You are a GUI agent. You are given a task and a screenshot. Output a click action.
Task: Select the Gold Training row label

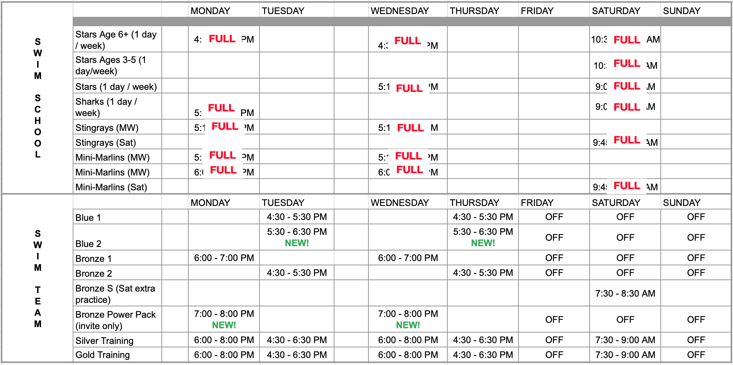click(x=102, y=355)
